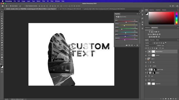The width and height of the screenshot is (179, 100).
Task: Open the Layers panel options menu
Action: coord(178,40)
